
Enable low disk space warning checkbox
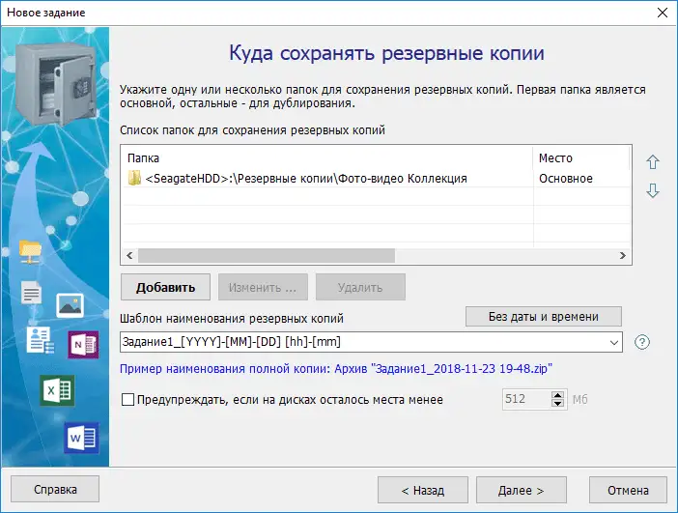point(128,400)
